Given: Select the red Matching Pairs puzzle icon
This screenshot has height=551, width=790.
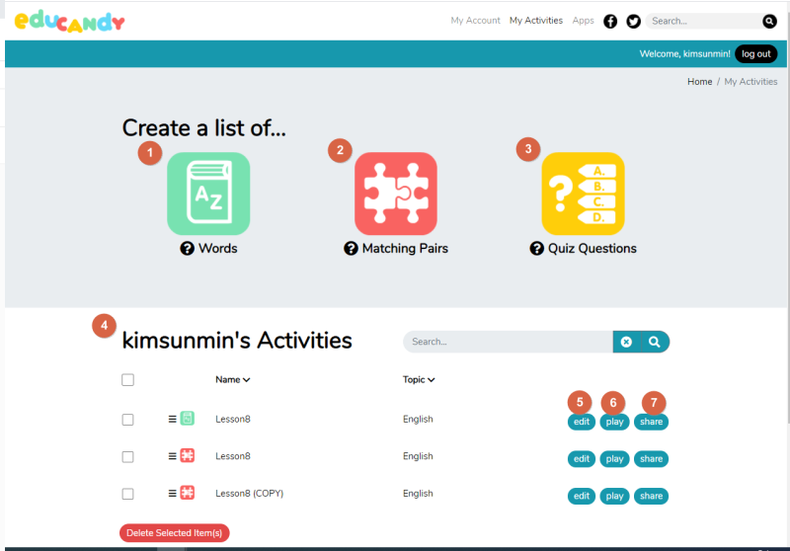Looking at the screenshot, I should (396, 194).
